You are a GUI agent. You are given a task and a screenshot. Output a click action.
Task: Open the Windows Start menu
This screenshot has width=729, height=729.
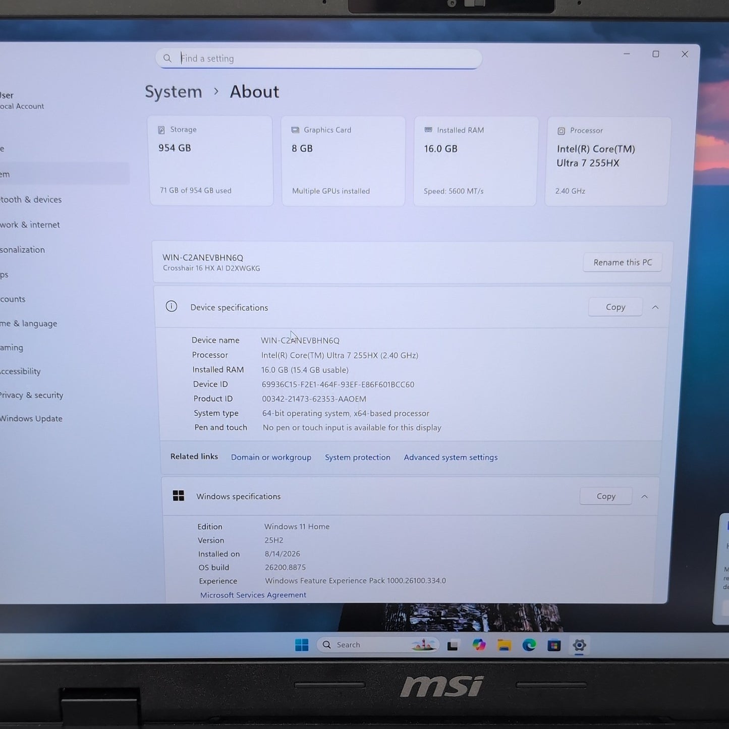pos(302,645)
